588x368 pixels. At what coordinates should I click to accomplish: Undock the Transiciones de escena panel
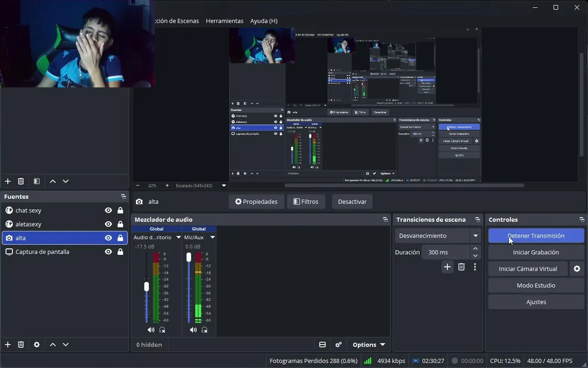(477, 219)
